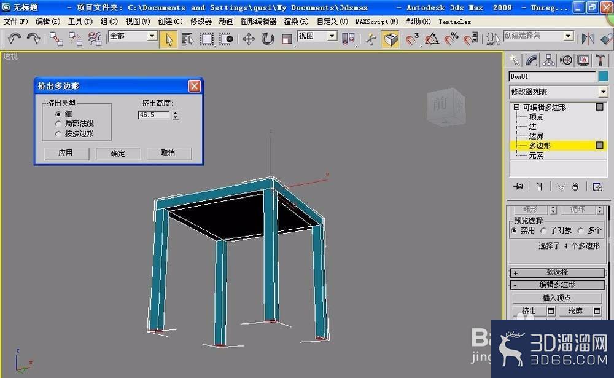
Task: Open the 编辑(E) menu
Action: [x=48, y=22]
